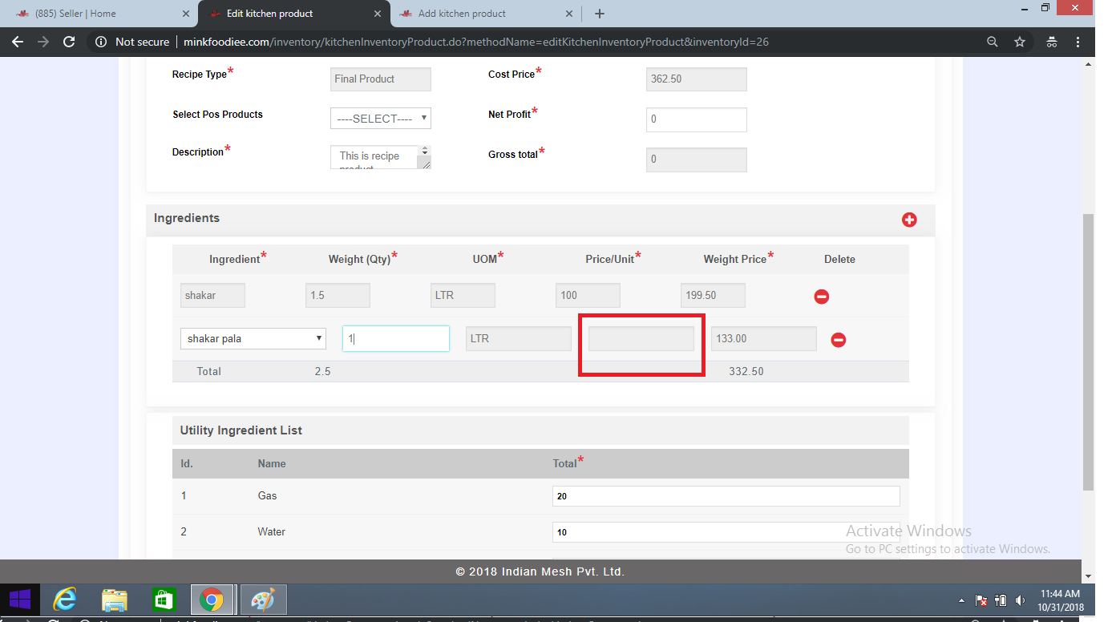Close the Add kitchen product tab
Image resolution: width=1116 pixels, height=622 pixels.
tap(569, 14)
